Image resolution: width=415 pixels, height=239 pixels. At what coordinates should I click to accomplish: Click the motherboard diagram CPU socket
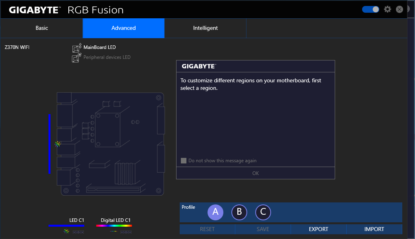coord(107,130)
